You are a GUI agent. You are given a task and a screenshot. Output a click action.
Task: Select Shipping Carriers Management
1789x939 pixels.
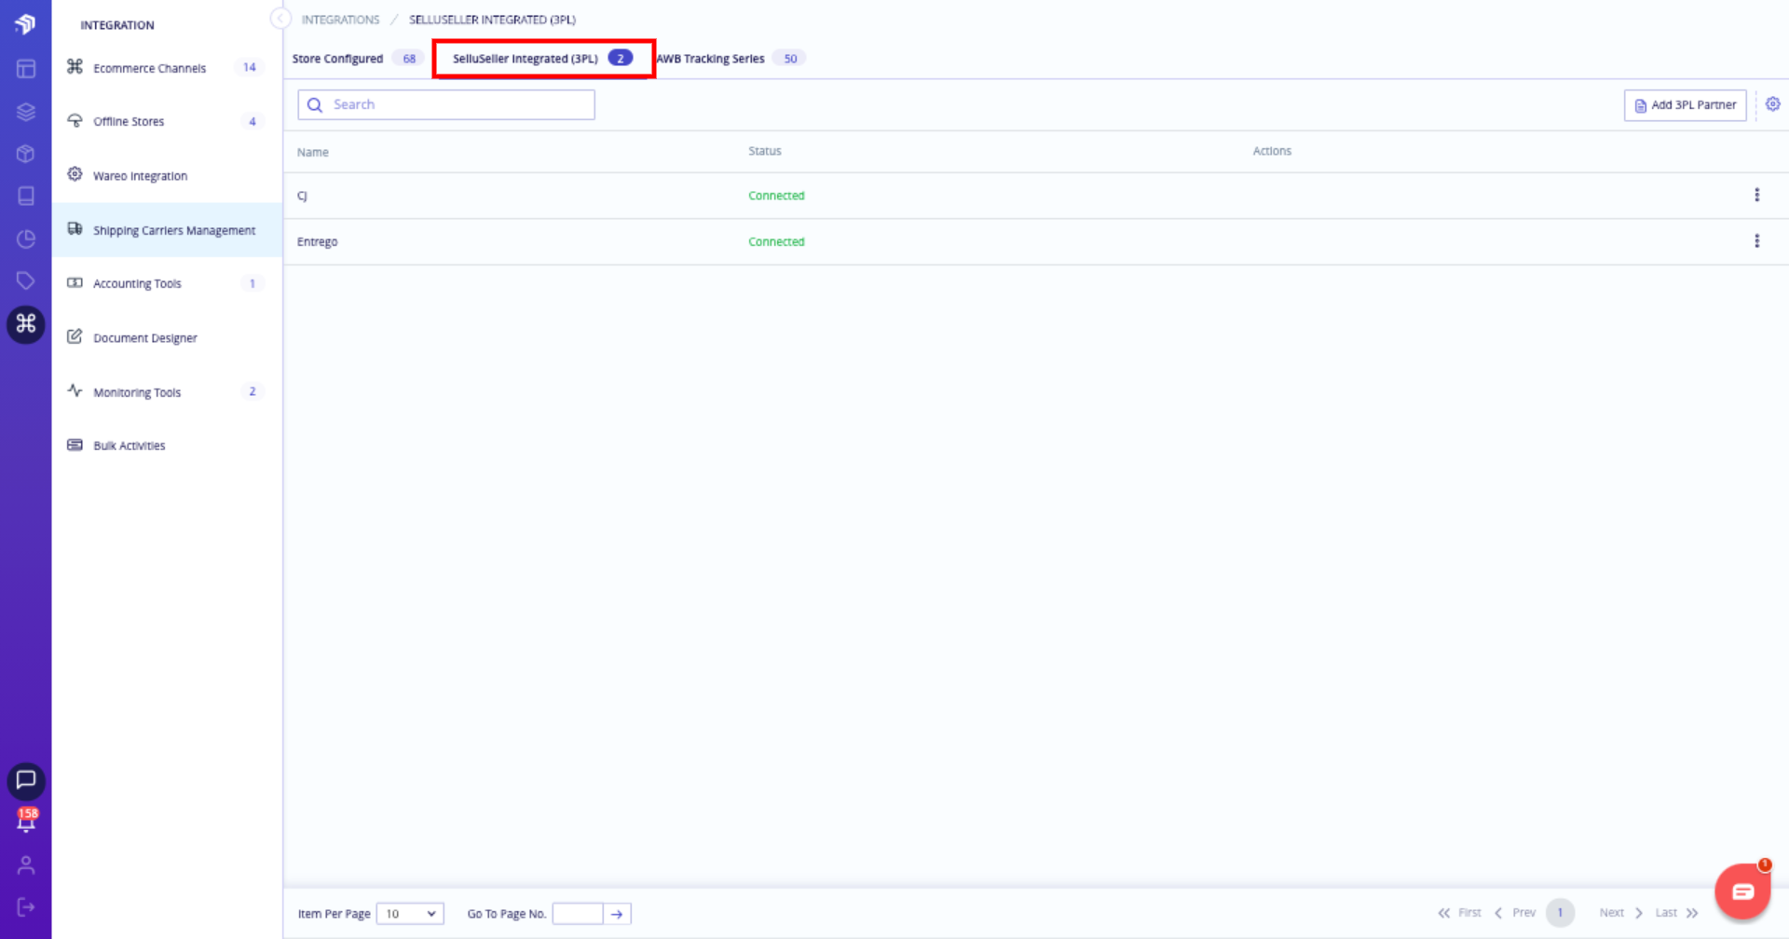(167, 230)
